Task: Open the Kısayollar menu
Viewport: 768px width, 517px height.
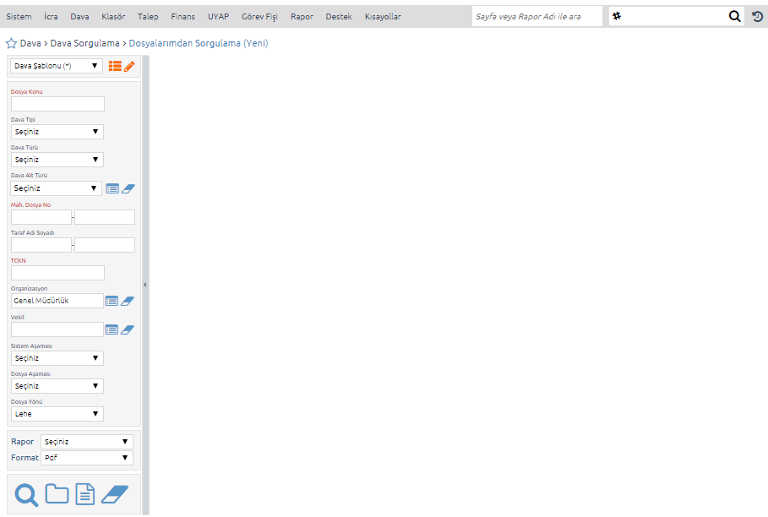Action: (x=383, y=17)
